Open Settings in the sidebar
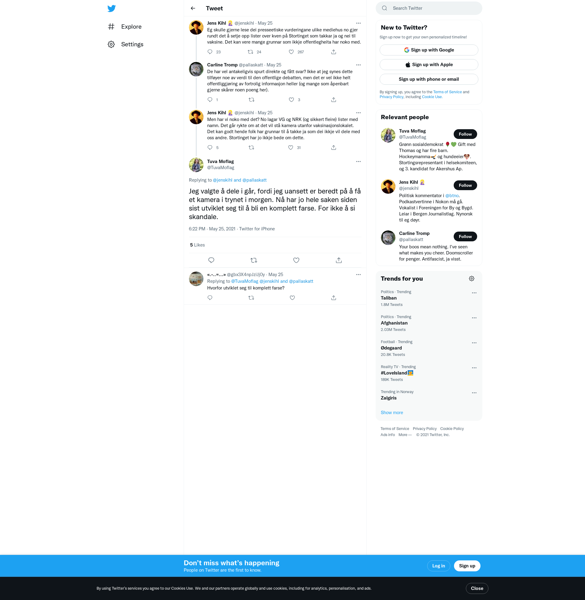585x600 pixels. 126,44
